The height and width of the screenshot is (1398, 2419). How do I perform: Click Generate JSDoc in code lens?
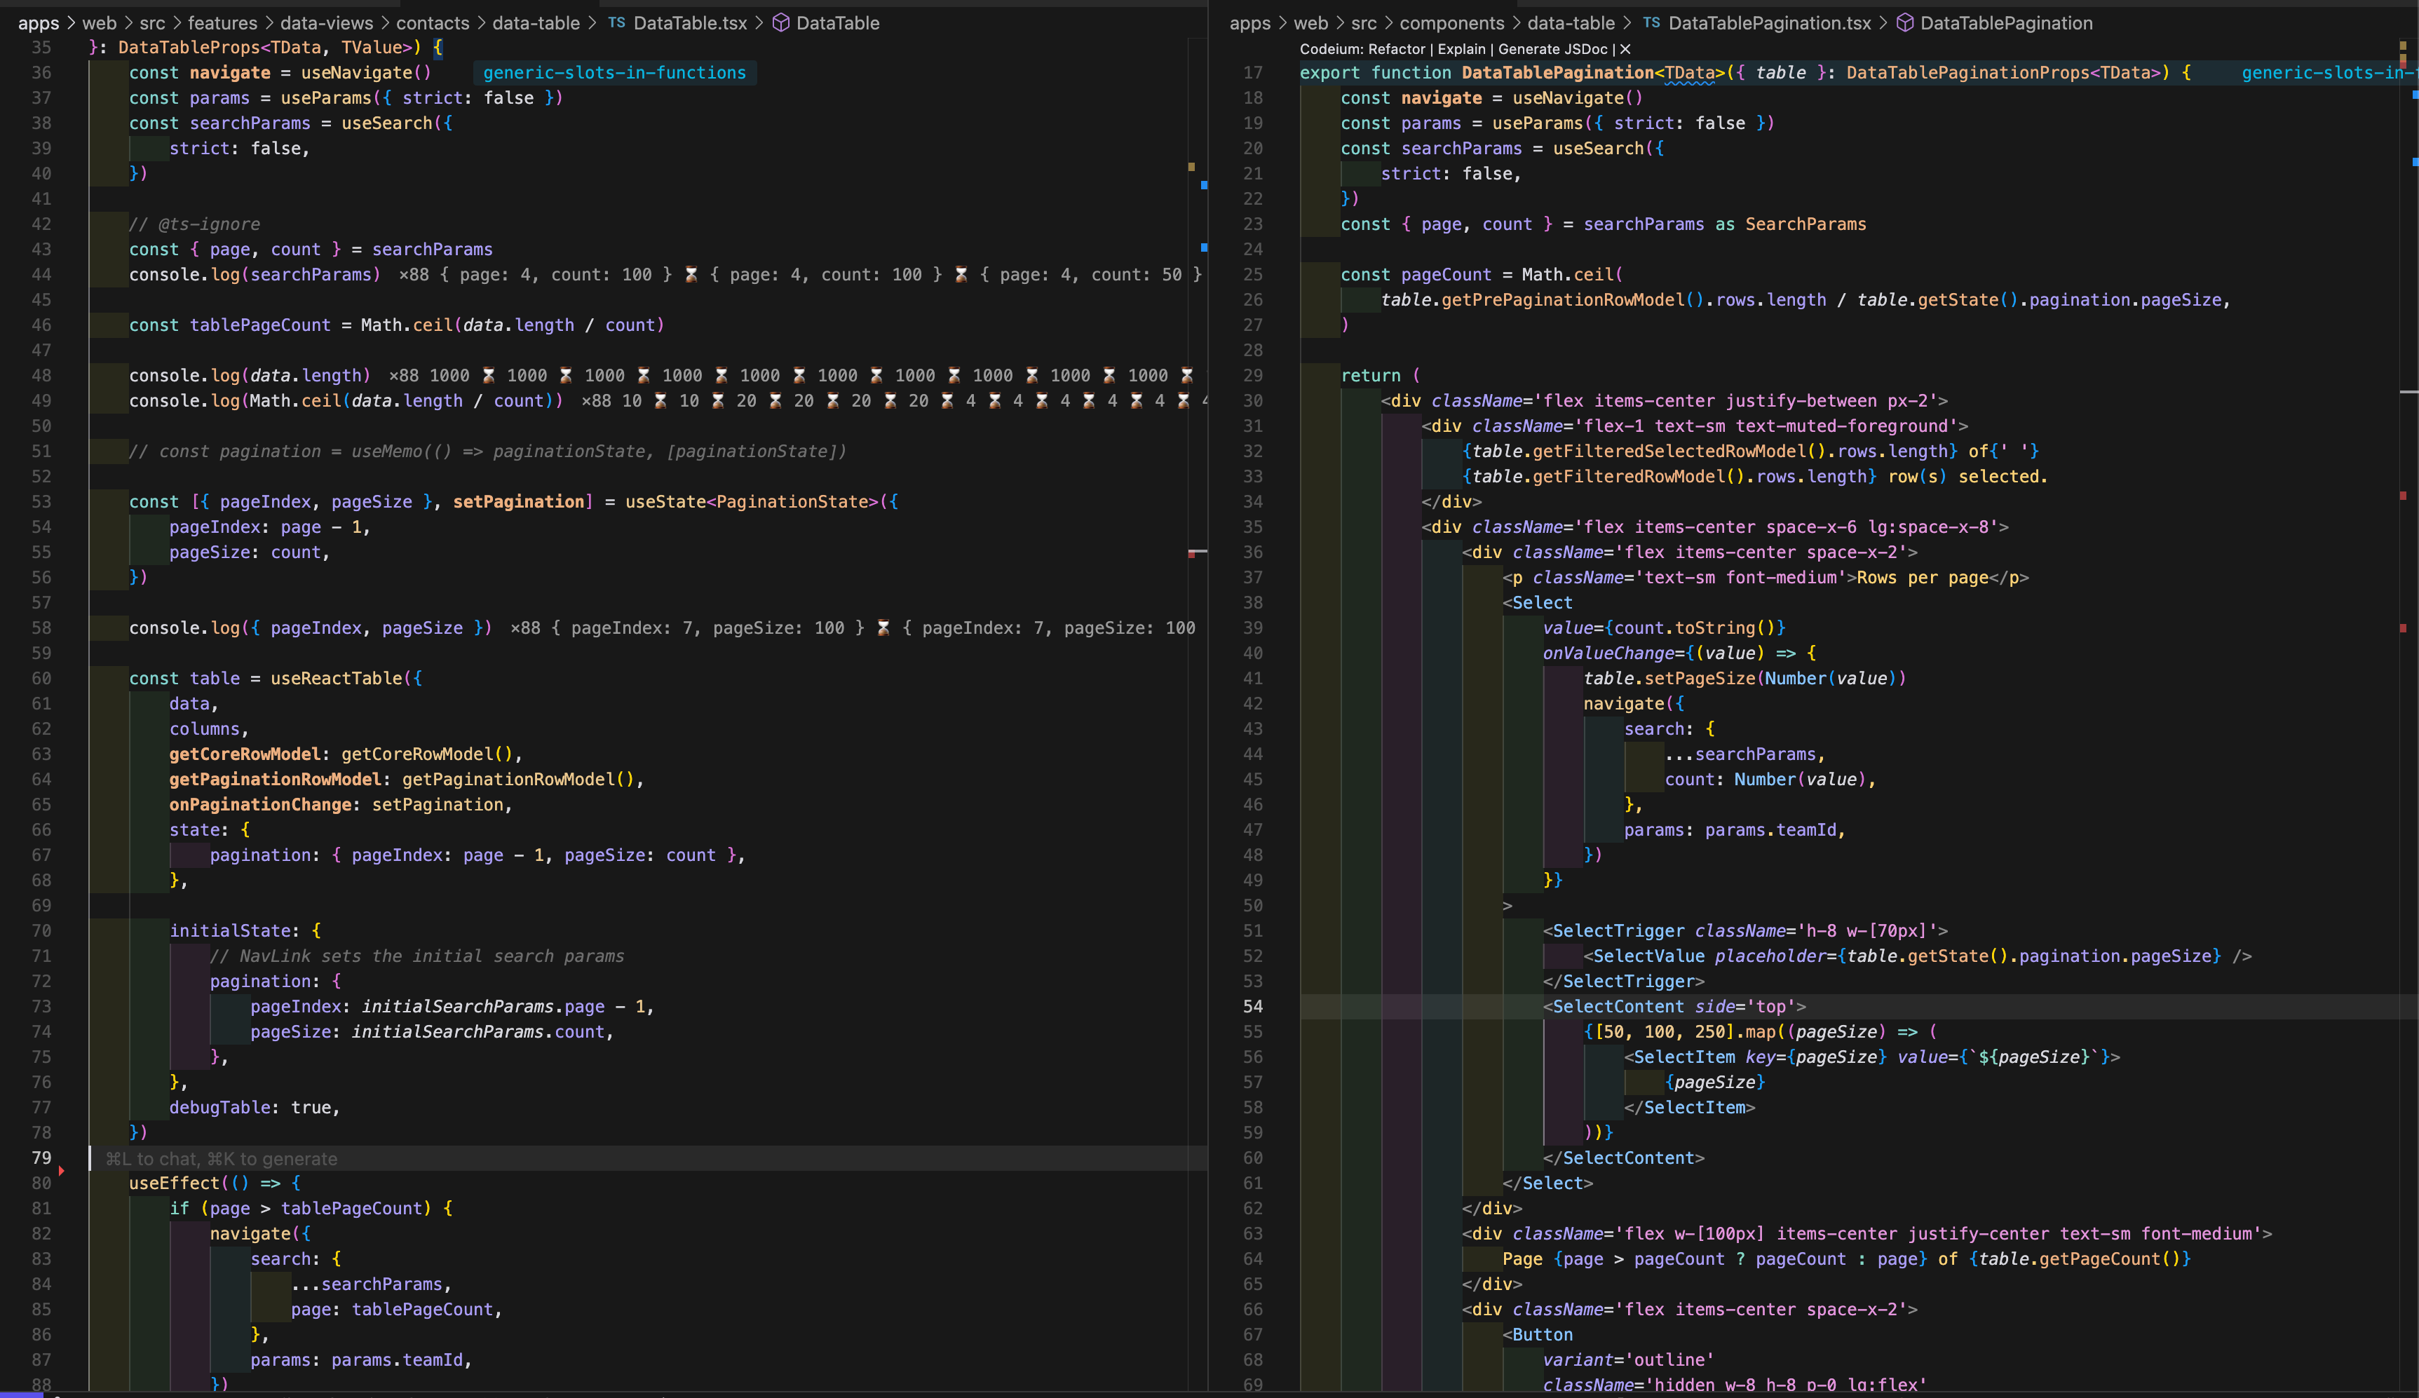click(x=1552, y=49)
